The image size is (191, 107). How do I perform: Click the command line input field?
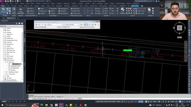pyautogui.click(x=108, y=99)
